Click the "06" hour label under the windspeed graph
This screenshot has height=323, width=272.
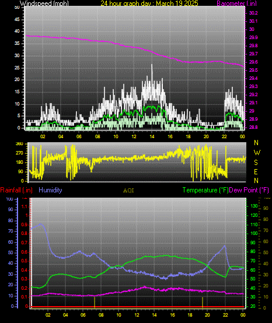pos(79,136)
